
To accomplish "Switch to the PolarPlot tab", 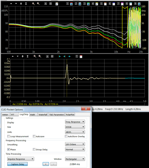I will coord(70,115).
